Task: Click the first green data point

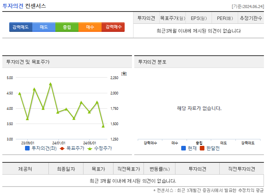Action: click(x=20, y=94)
